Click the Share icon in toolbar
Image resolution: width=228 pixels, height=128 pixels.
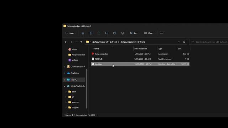115,33
